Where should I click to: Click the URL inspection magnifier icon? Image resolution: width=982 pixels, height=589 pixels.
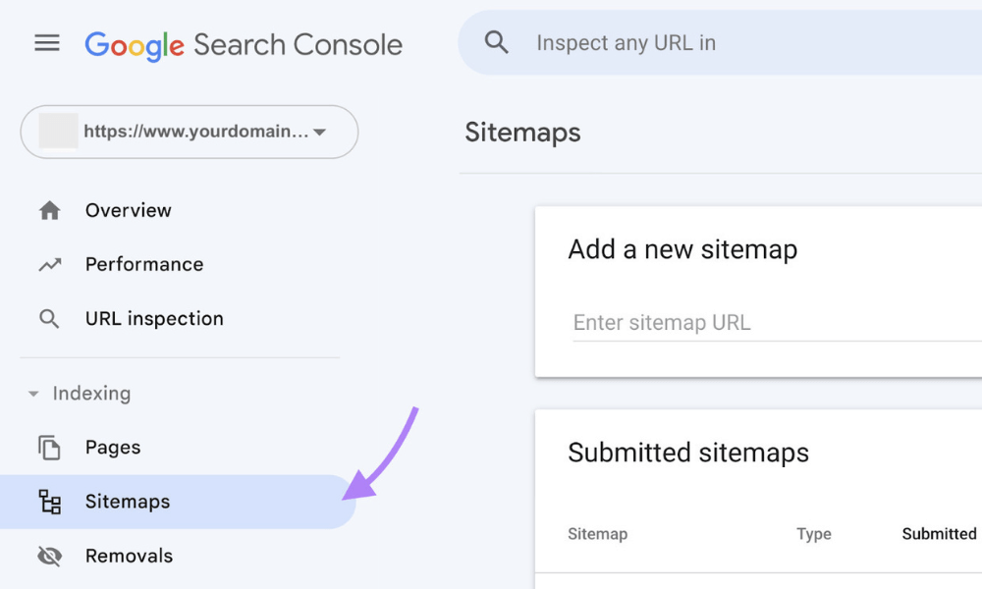49,319
